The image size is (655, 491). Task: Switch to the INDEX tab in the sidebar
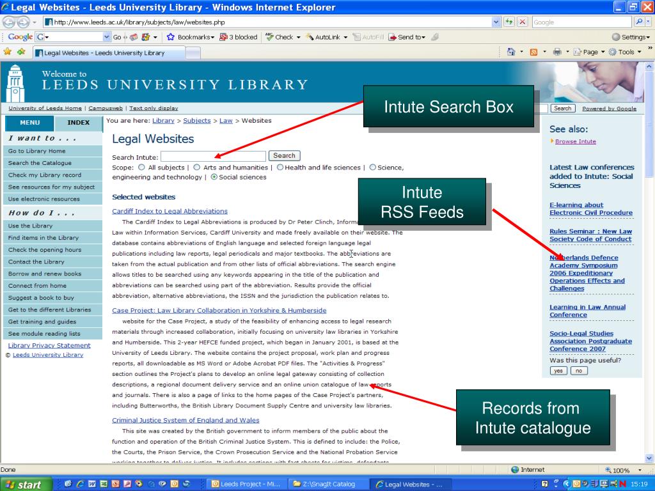coord(79,123)
